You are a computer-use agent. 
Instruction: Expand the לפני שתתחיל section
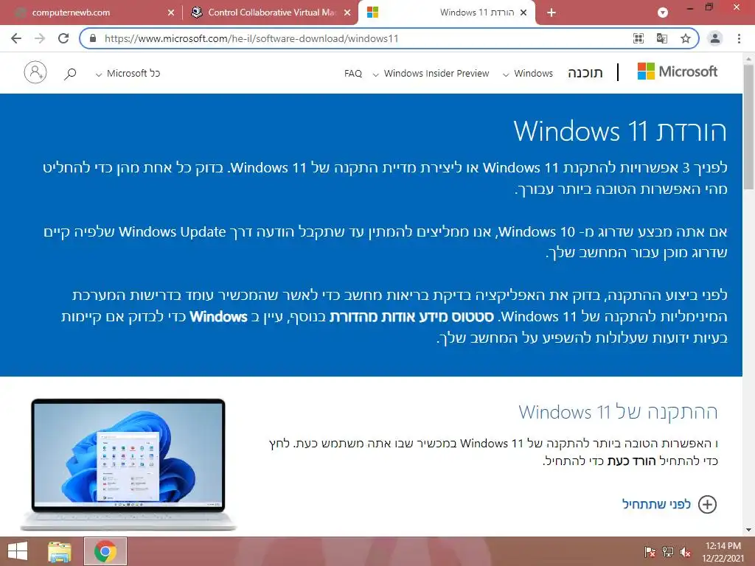pyautogui.click(x=669, y=504)
